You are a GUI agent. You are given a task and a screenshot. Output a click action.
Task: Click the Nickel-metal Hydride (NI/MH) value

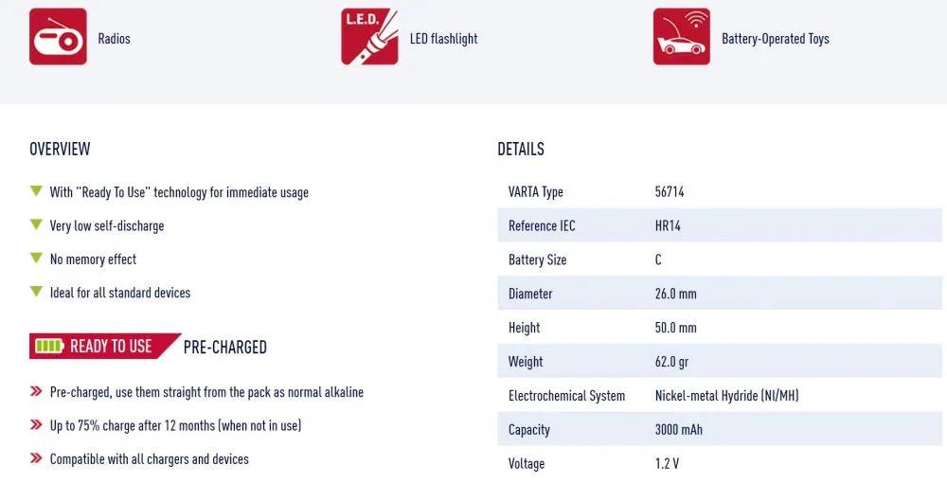[726, 395]
